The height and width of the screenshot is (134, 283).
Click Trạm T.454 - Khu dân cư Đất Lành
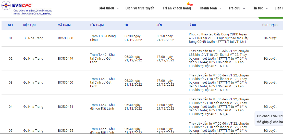point(102,106)
